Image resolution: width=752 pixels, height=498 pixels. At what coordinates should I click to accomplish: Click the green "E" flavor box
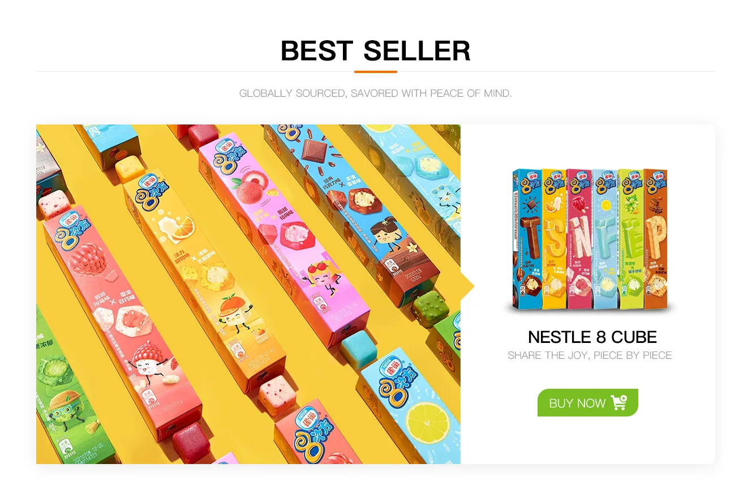631,239
